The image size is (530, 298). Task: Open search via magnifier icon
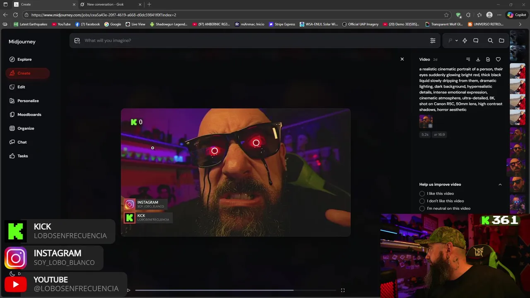tap(490, 41)
